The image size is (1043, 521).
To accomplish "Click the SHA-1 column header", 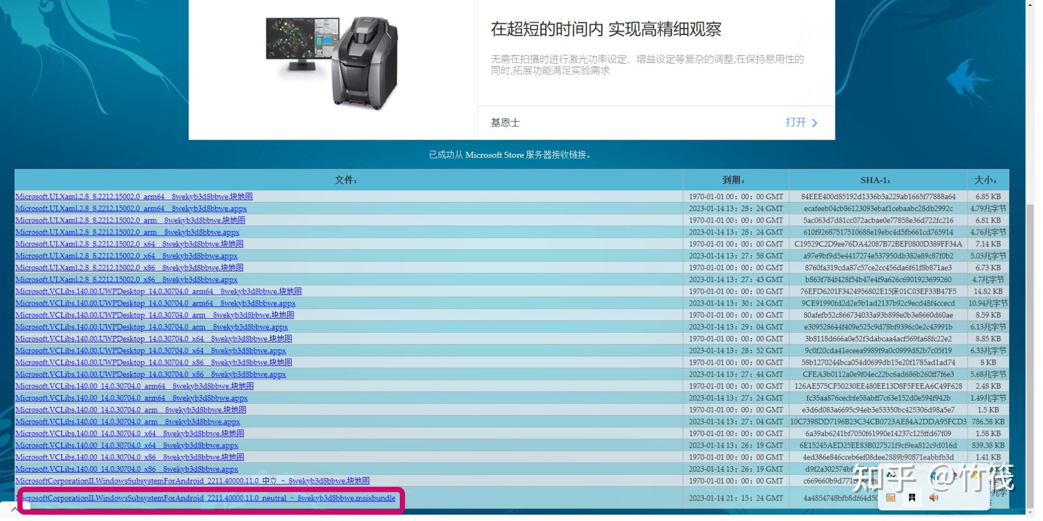I will tap(876, 180).
